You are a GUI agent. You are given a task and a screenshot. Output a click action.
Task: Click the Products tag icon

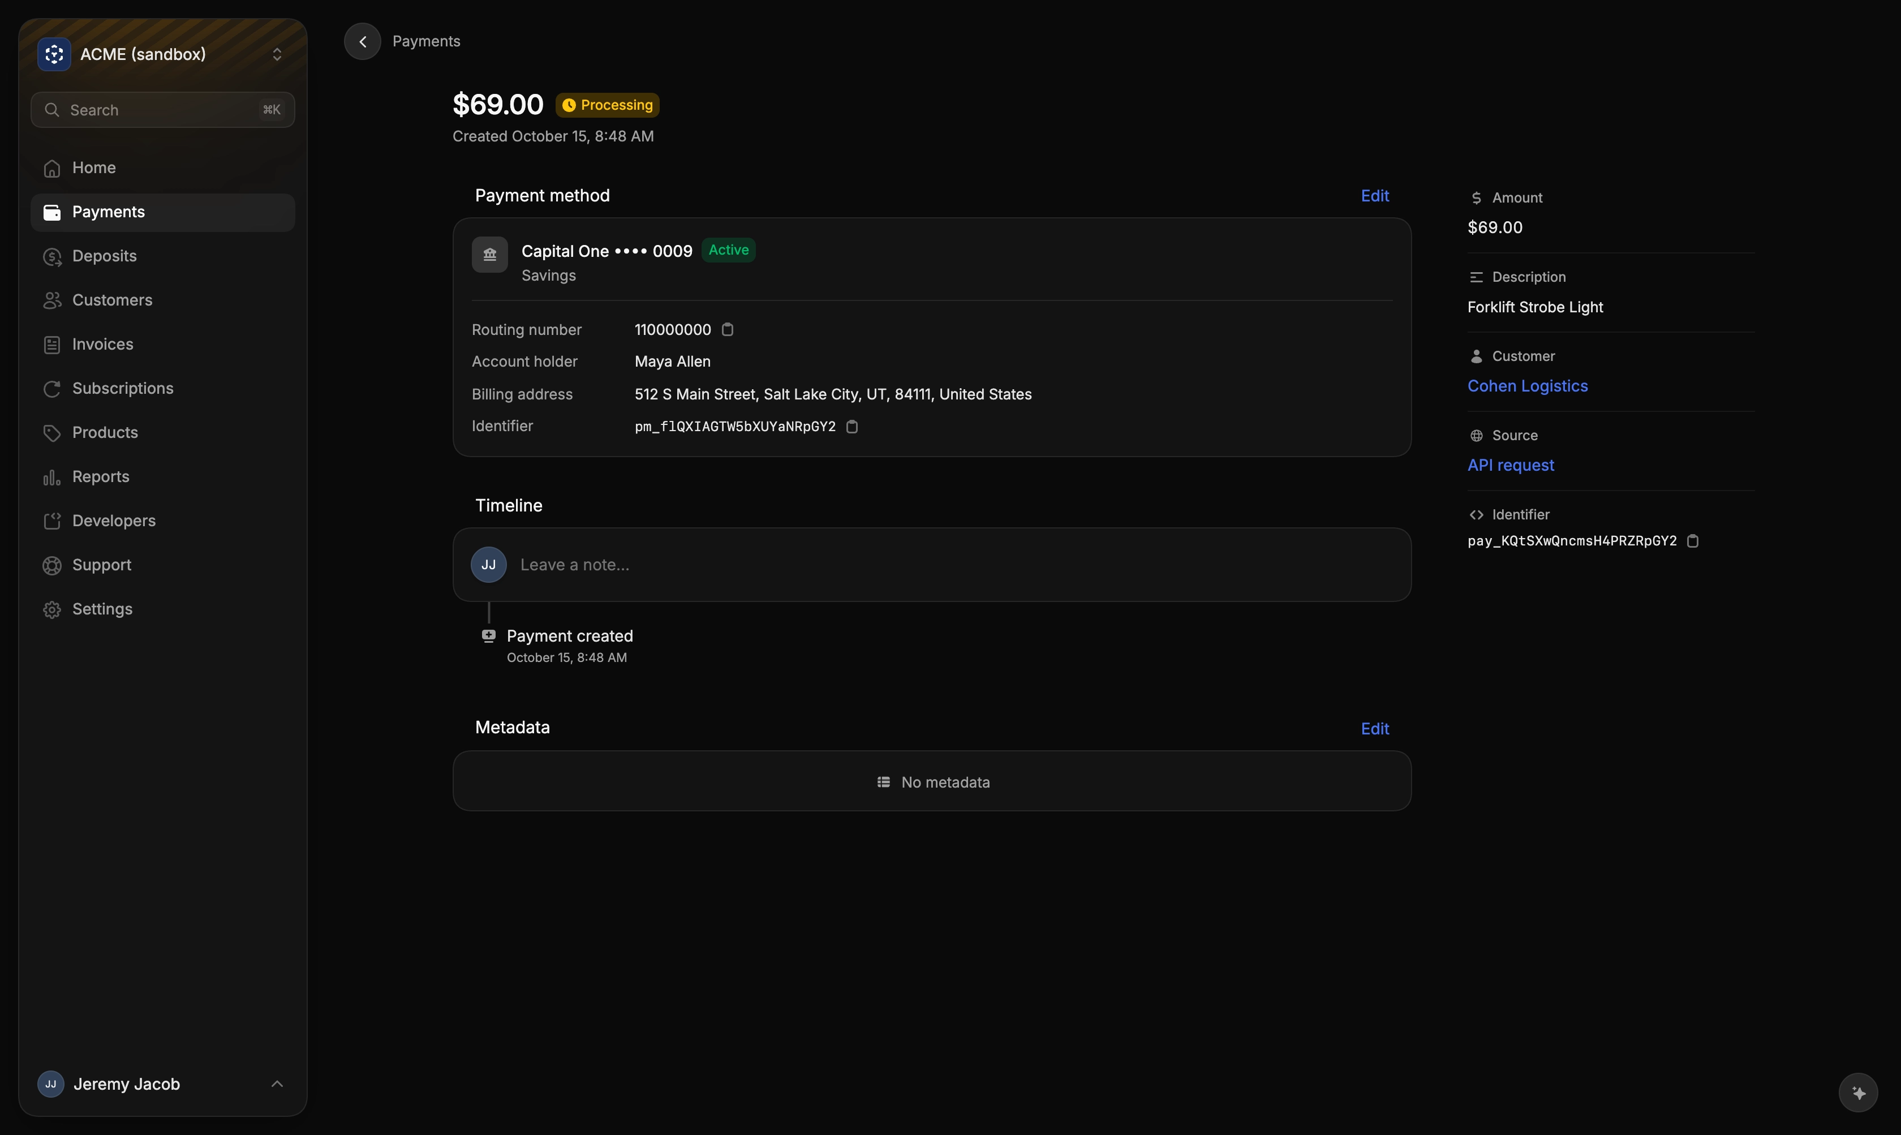(x=52, y=433)
